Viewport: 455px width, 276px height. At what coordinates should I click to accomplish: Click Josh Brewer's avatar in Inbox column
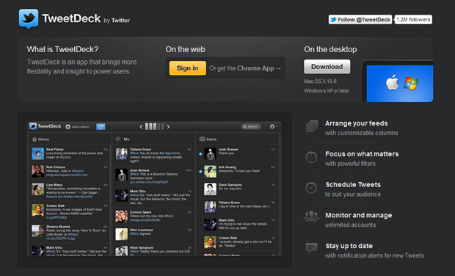(210, 154)
